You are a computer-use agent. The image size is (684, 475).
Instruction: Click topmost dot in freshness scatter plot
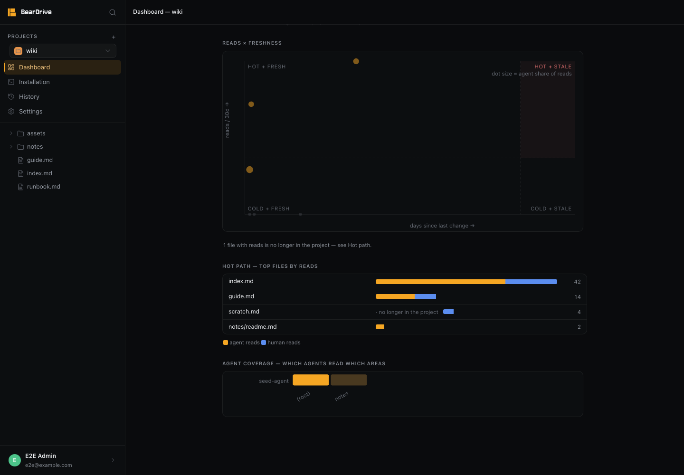coord(356,61)
